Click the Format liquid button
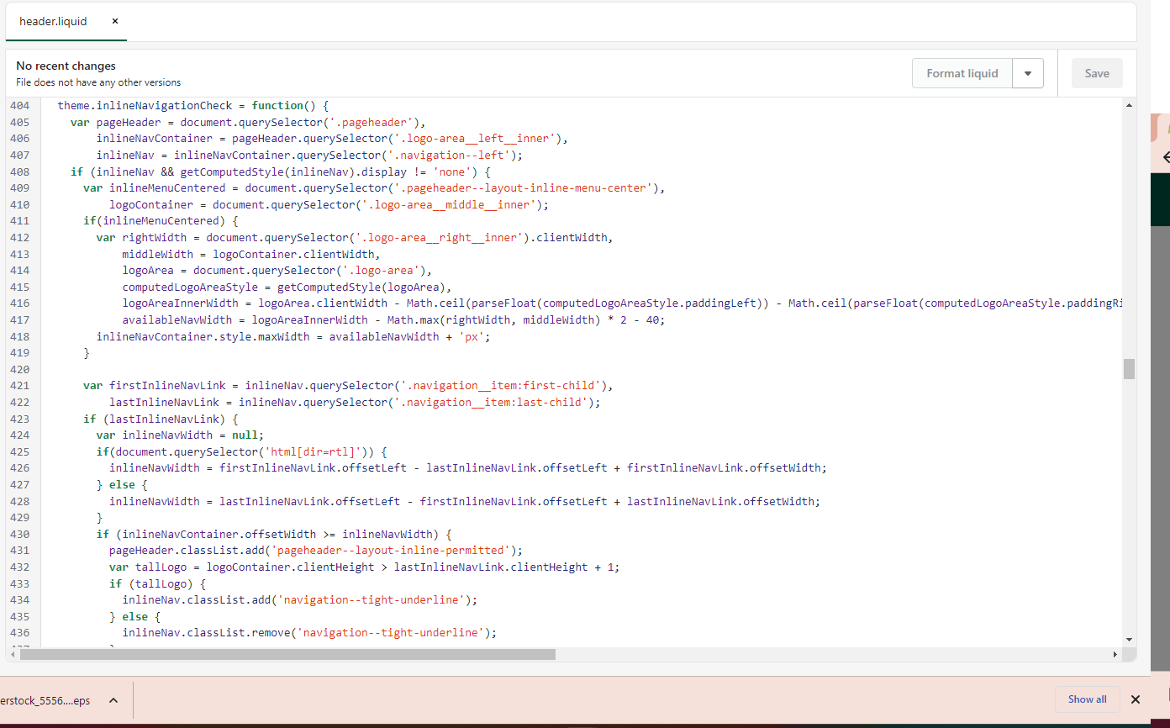Image resolution: width=1170 pixels, height=728 pixels. pos(962,73)
